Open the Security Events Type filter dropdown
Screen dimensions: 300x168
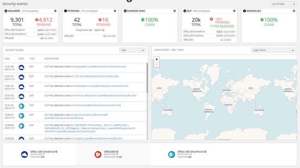click(133, 50)
